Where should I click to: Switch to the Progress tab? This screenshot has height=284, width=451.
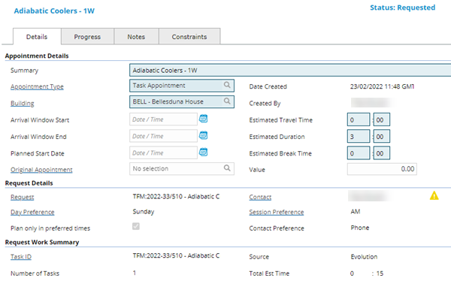(87, 37)
